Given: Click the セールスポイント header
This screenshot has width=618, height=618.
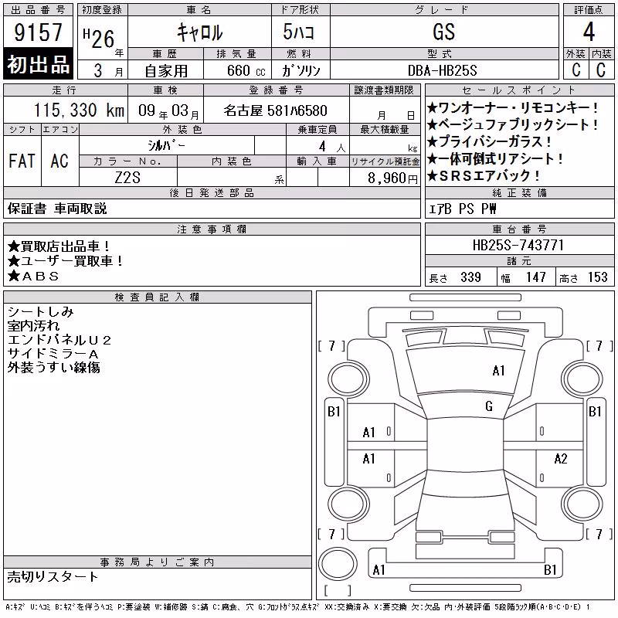Looking at the screenshot, I should click(519, 90).
